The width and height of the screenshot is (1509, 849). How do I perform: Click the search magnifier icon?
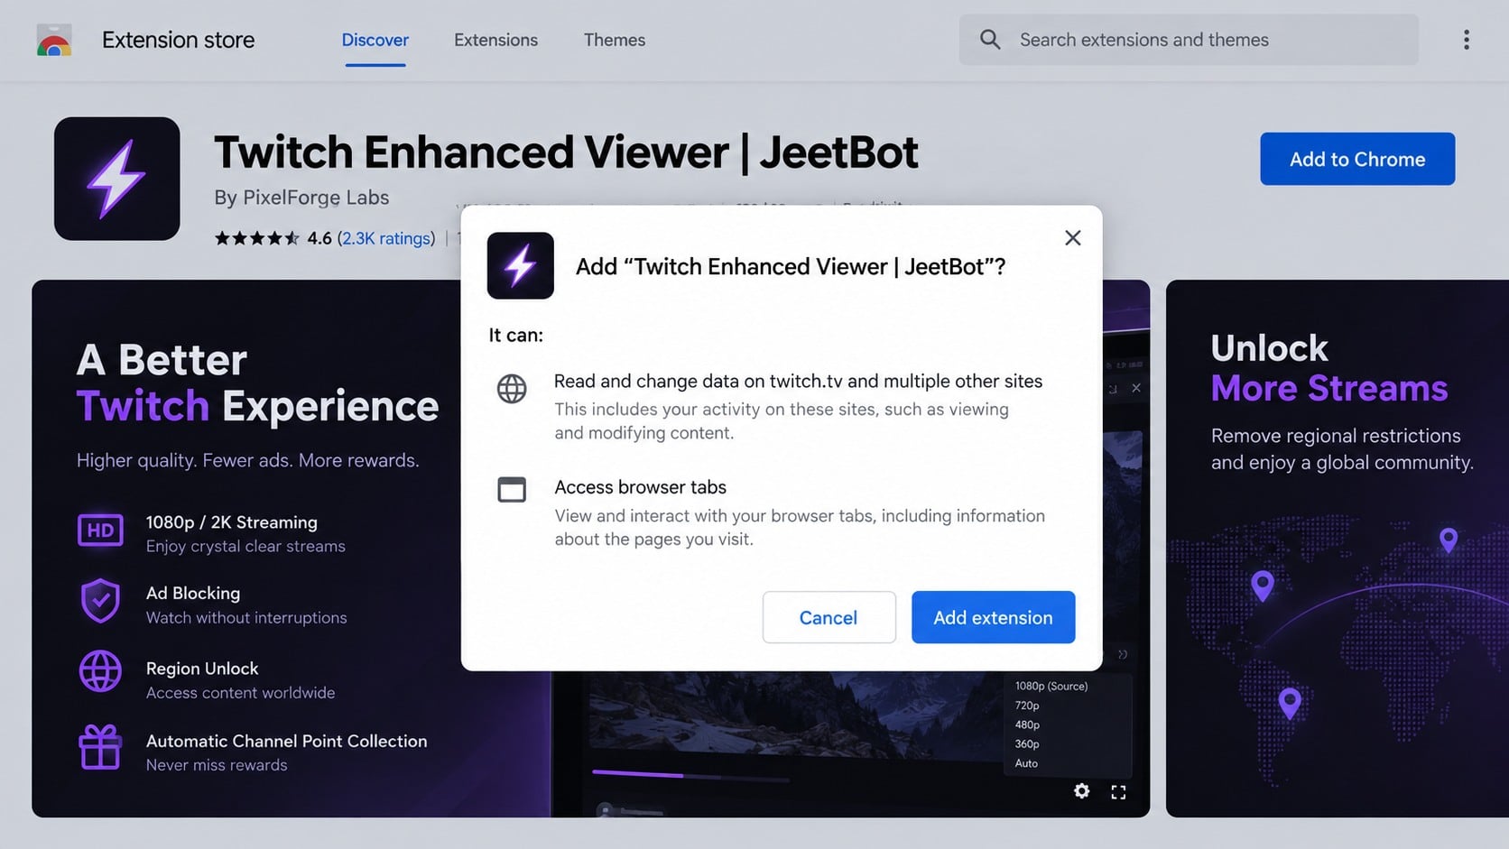coord(990,40)
